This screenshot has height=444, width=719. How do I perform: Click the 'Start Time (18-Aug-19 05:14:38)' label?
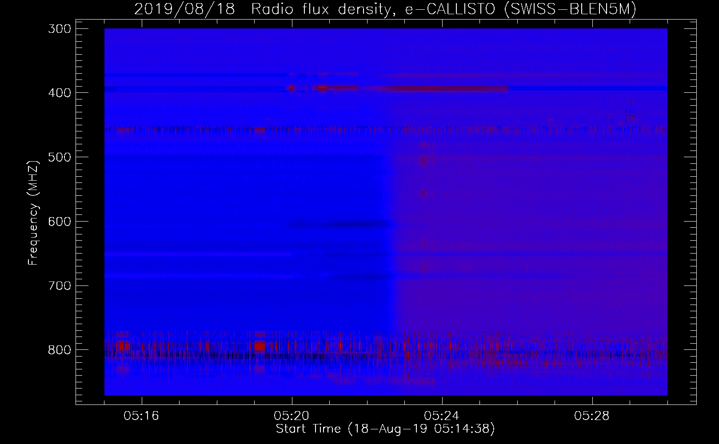pyautogui.click(x=385, y=429)
